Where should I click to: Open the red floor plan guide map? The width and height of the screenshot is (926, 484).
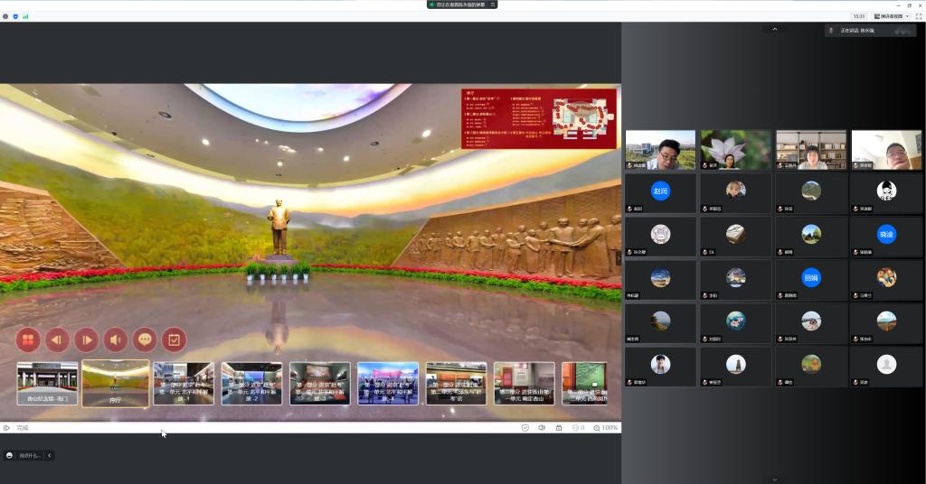pos(539,118)
